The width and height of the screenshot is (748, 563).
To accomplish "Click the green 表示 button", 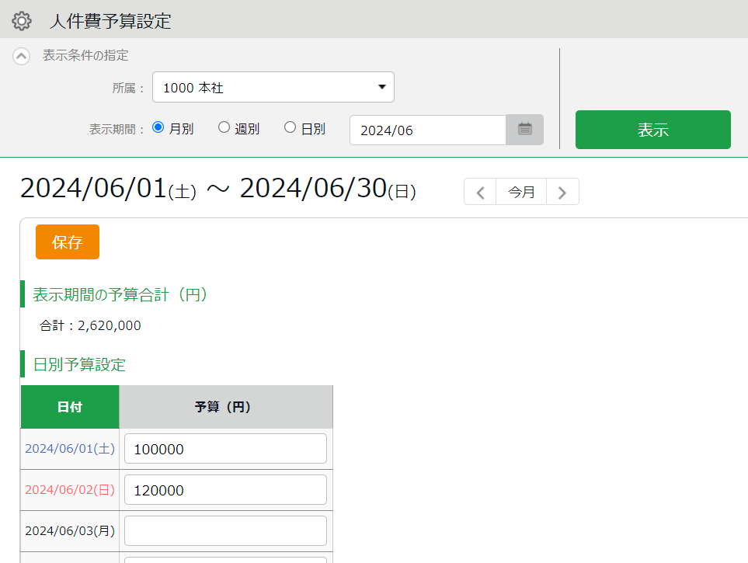I will pyautogui.click(x=652, y=130).
